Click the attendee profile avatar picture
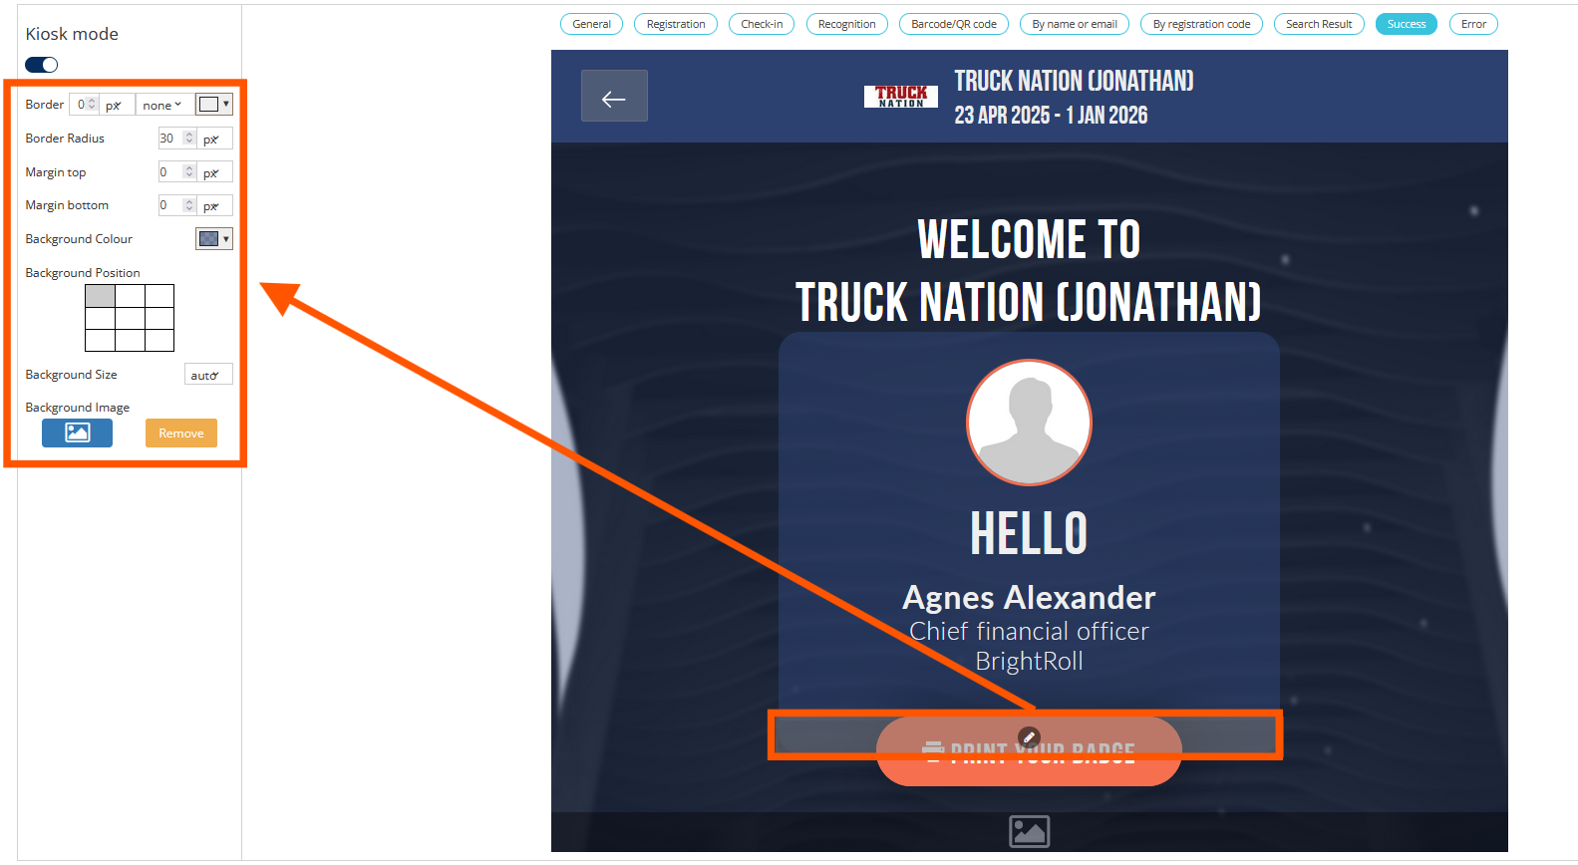This screenshot has height=865, width=1578. [x=1029, y=423]
